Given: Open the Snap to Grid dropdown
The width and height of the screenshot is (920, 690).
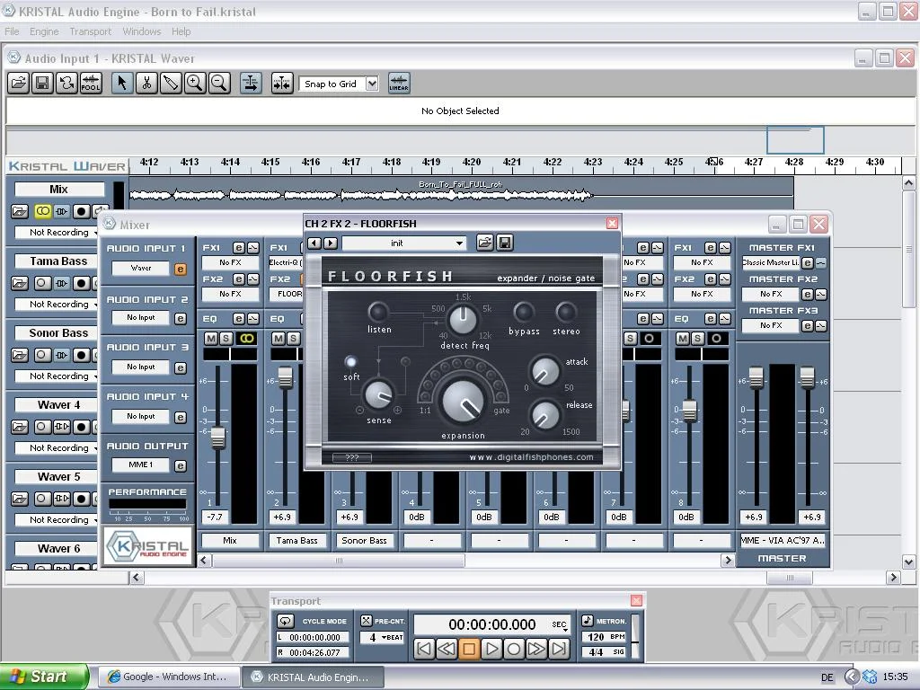Looking at the screenshot, I should coord(371,84).
